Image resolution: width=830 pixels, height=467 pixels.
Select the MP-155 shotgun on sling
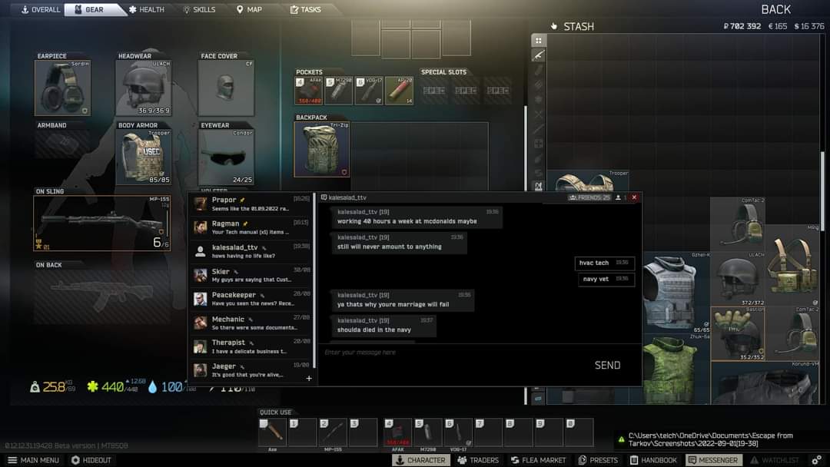coord(101,224)
